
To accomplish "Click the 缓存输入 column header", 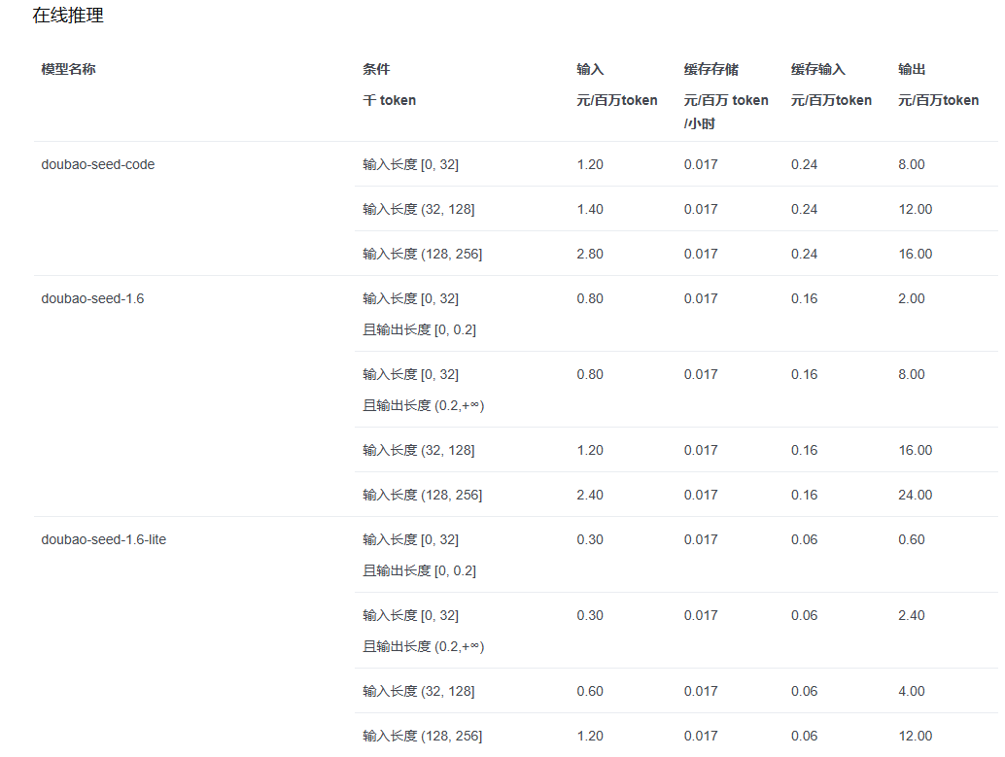I will [x=818, y=69].
